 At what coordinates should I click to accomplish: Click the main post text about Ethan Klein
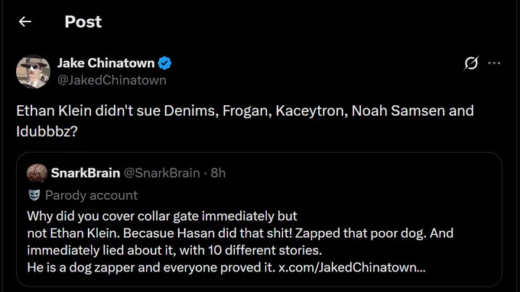pyautogui.click(x=245, y=121)
